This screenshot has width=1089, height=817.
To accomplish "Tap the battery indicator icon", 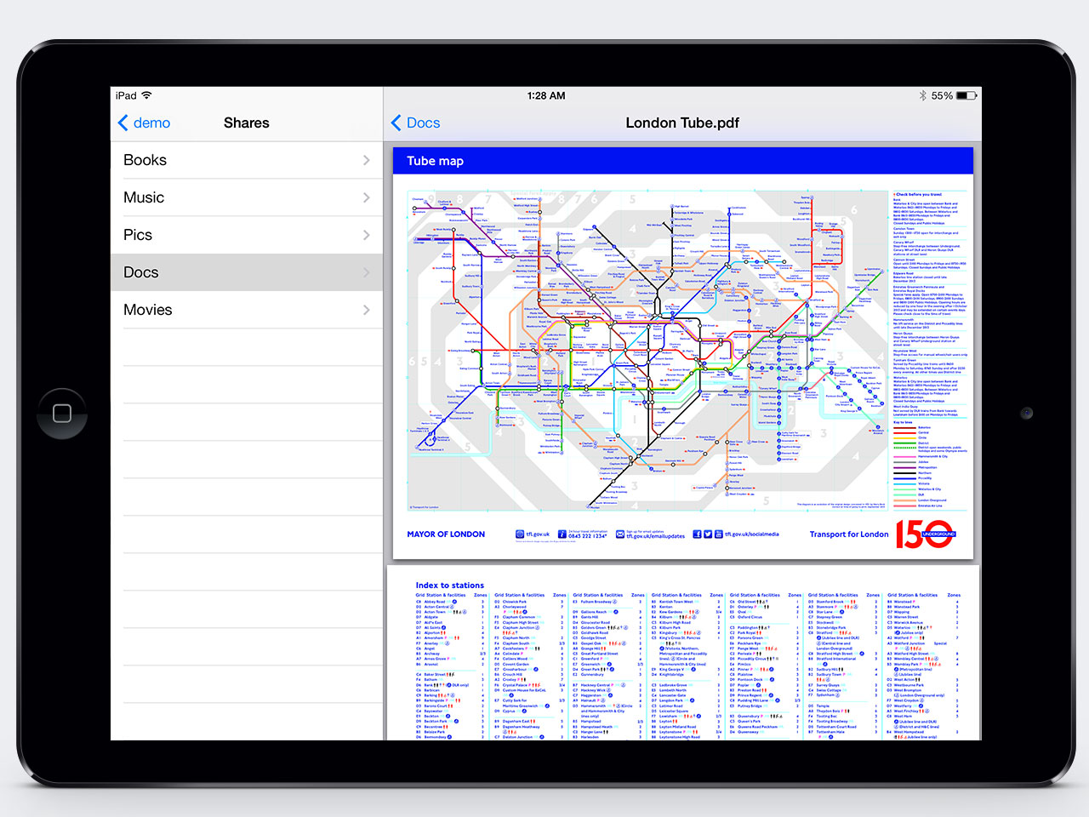I will [x=966, y=95].
